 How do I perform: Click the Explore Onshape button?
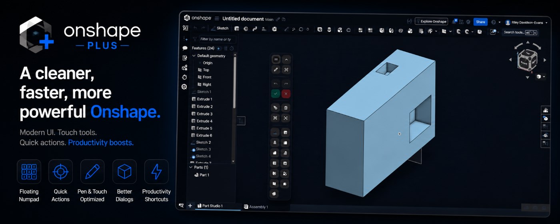point(431,22)
